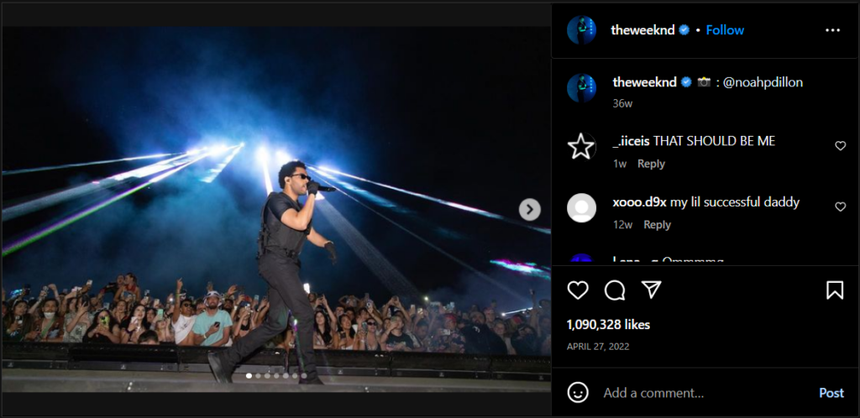Submit comment with the Post button
The image size is (860, 418).
(x=831, y=393)
